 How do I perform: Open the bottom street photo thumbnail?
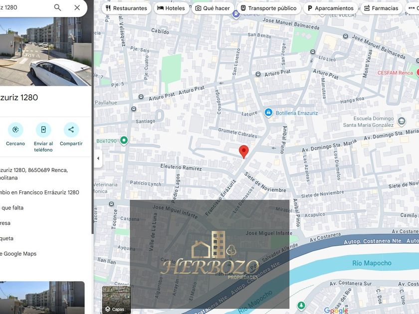coord(42,298)
